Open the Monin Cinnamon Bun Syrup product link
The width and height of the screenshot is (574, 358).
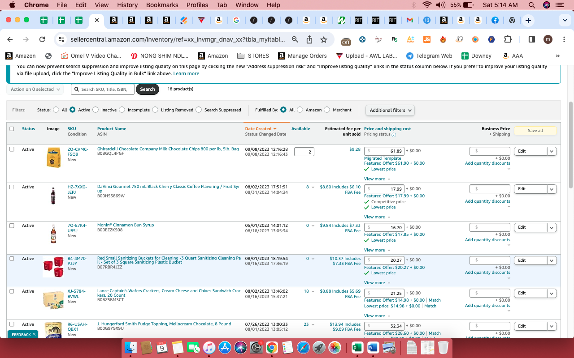point(126,225)
